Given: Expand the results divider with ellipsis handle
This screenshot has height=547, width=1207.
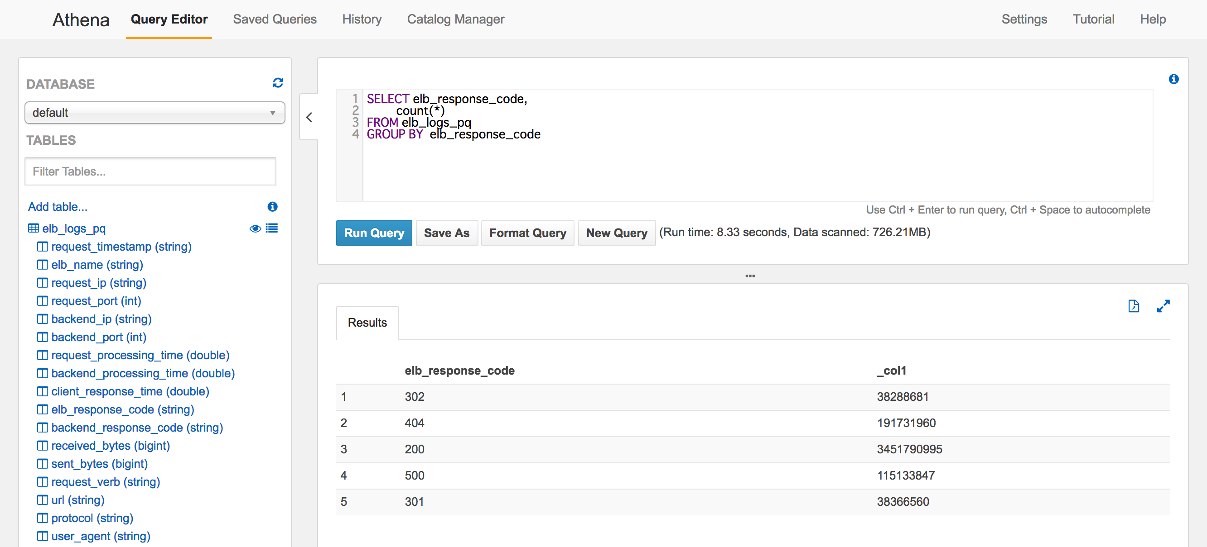Looking at the screenshot, I should pos(751,276).
